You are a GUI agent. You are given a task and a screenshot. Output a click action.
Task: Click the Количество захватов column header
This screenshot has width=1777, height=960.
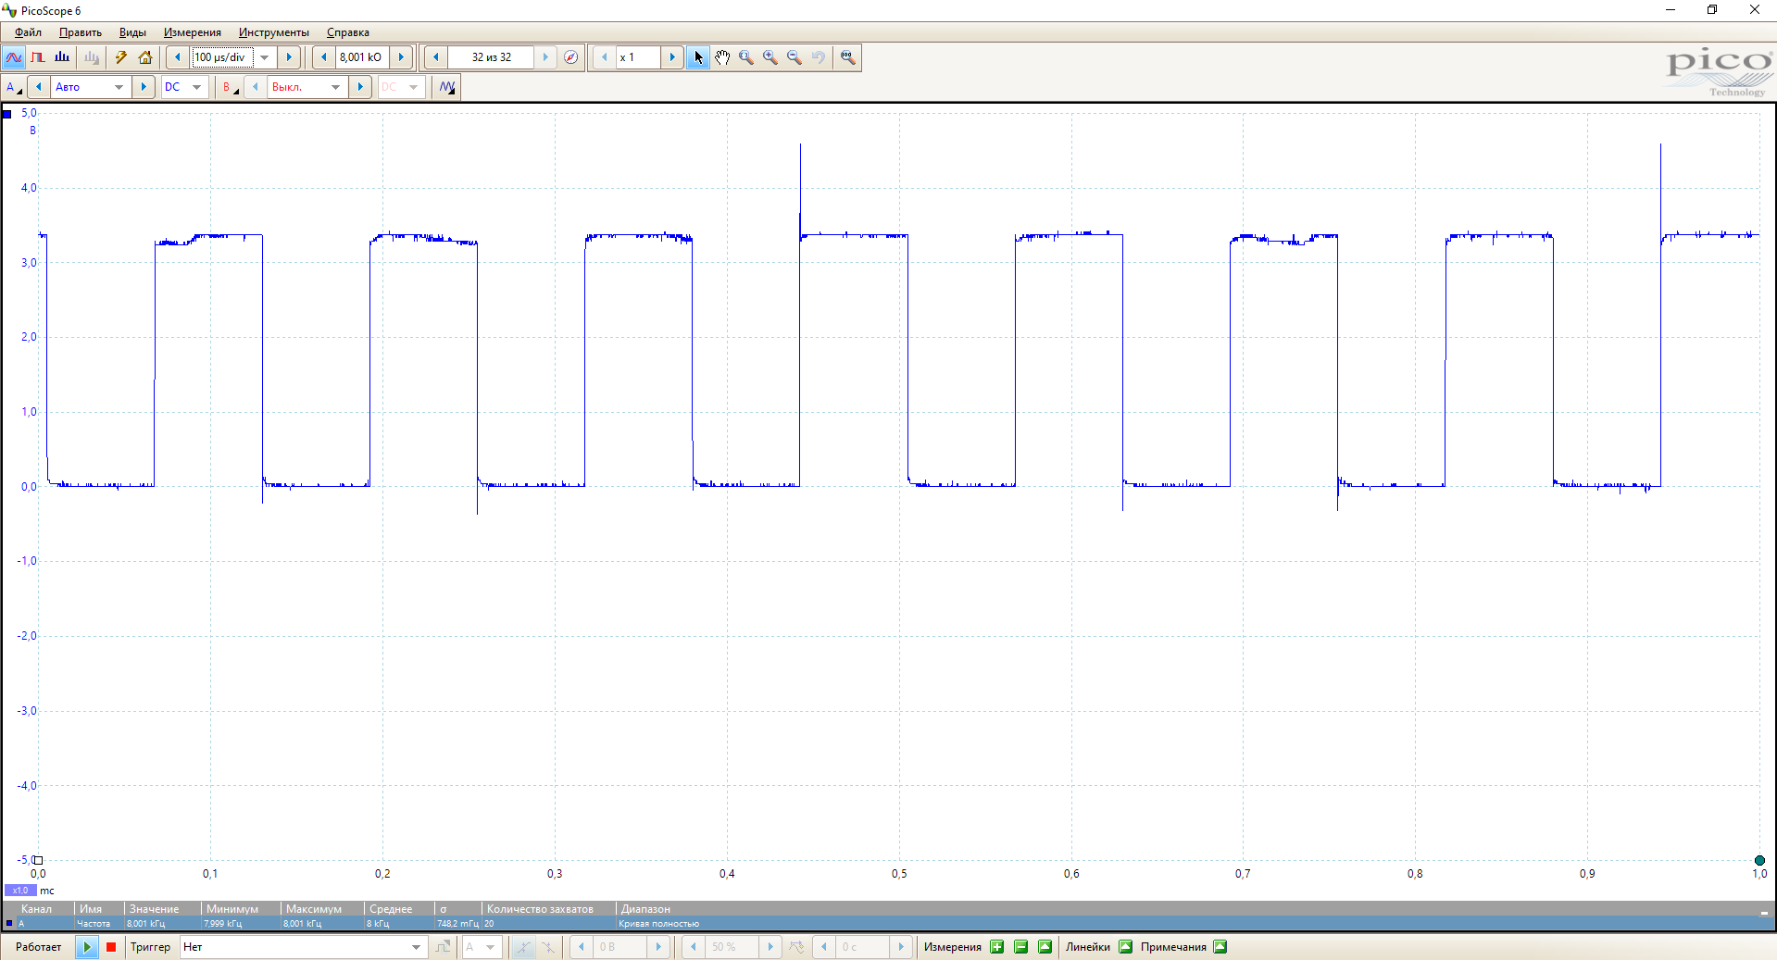coord(548,909)
